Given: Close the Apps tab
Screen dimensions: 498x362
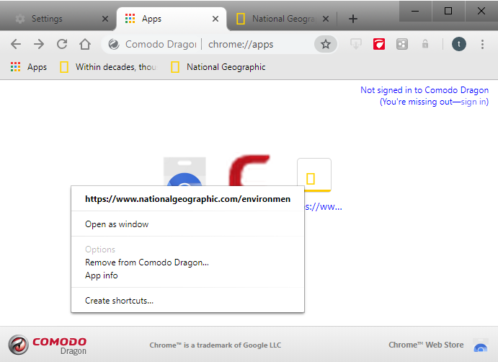Looking at the screenshot, I should click(x=215, y=19).
